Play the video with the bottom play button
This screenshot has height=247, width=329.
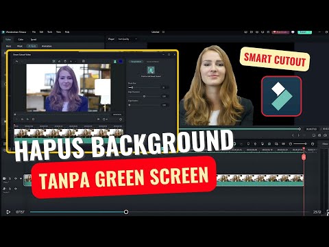pos(8,212)
